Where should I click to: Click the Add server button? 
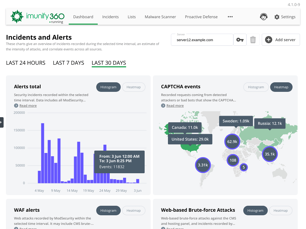click(281, 39)
